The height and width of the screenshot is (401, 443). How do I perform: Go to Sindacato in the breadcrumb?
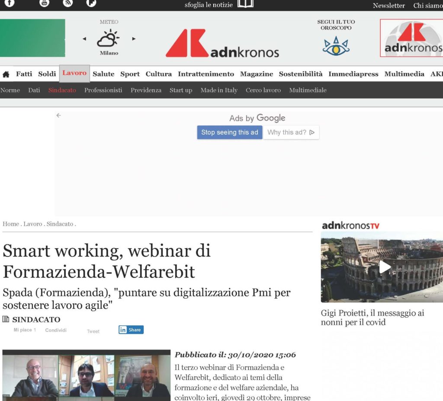pos(60,224)
